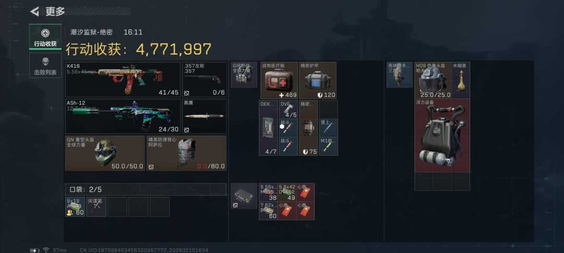This screenshot has height=253, width=564.
Task: Select the 浮力设备 buoyancy backpack item
Action: tap(442, 135)
